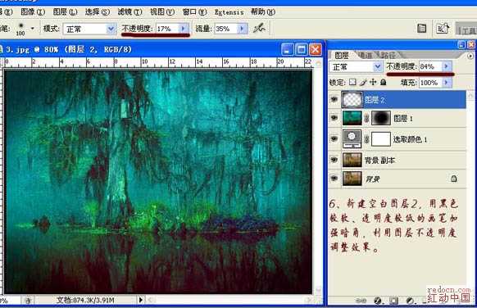
Task: Click the layers panel scrollbar up arrow
Action: click(x=470, y=96)
